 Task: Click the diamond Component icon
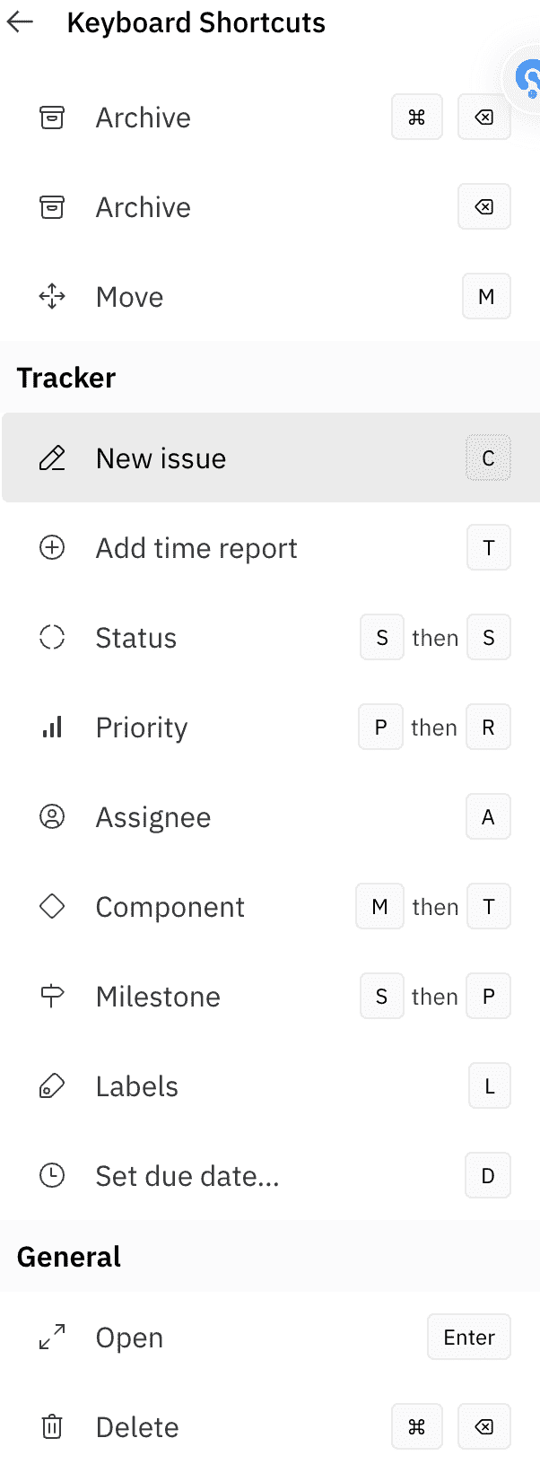coord(52,907)
